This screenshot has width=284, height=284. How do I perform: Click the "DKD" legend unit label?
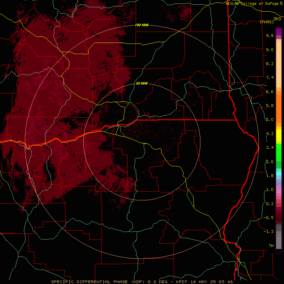[x=277, y=19]
